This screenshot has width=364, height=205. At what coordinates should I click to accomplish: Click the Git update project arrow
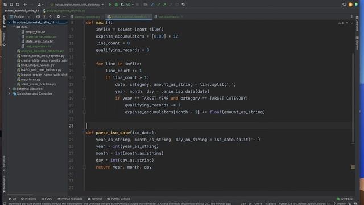click(152, 5)
